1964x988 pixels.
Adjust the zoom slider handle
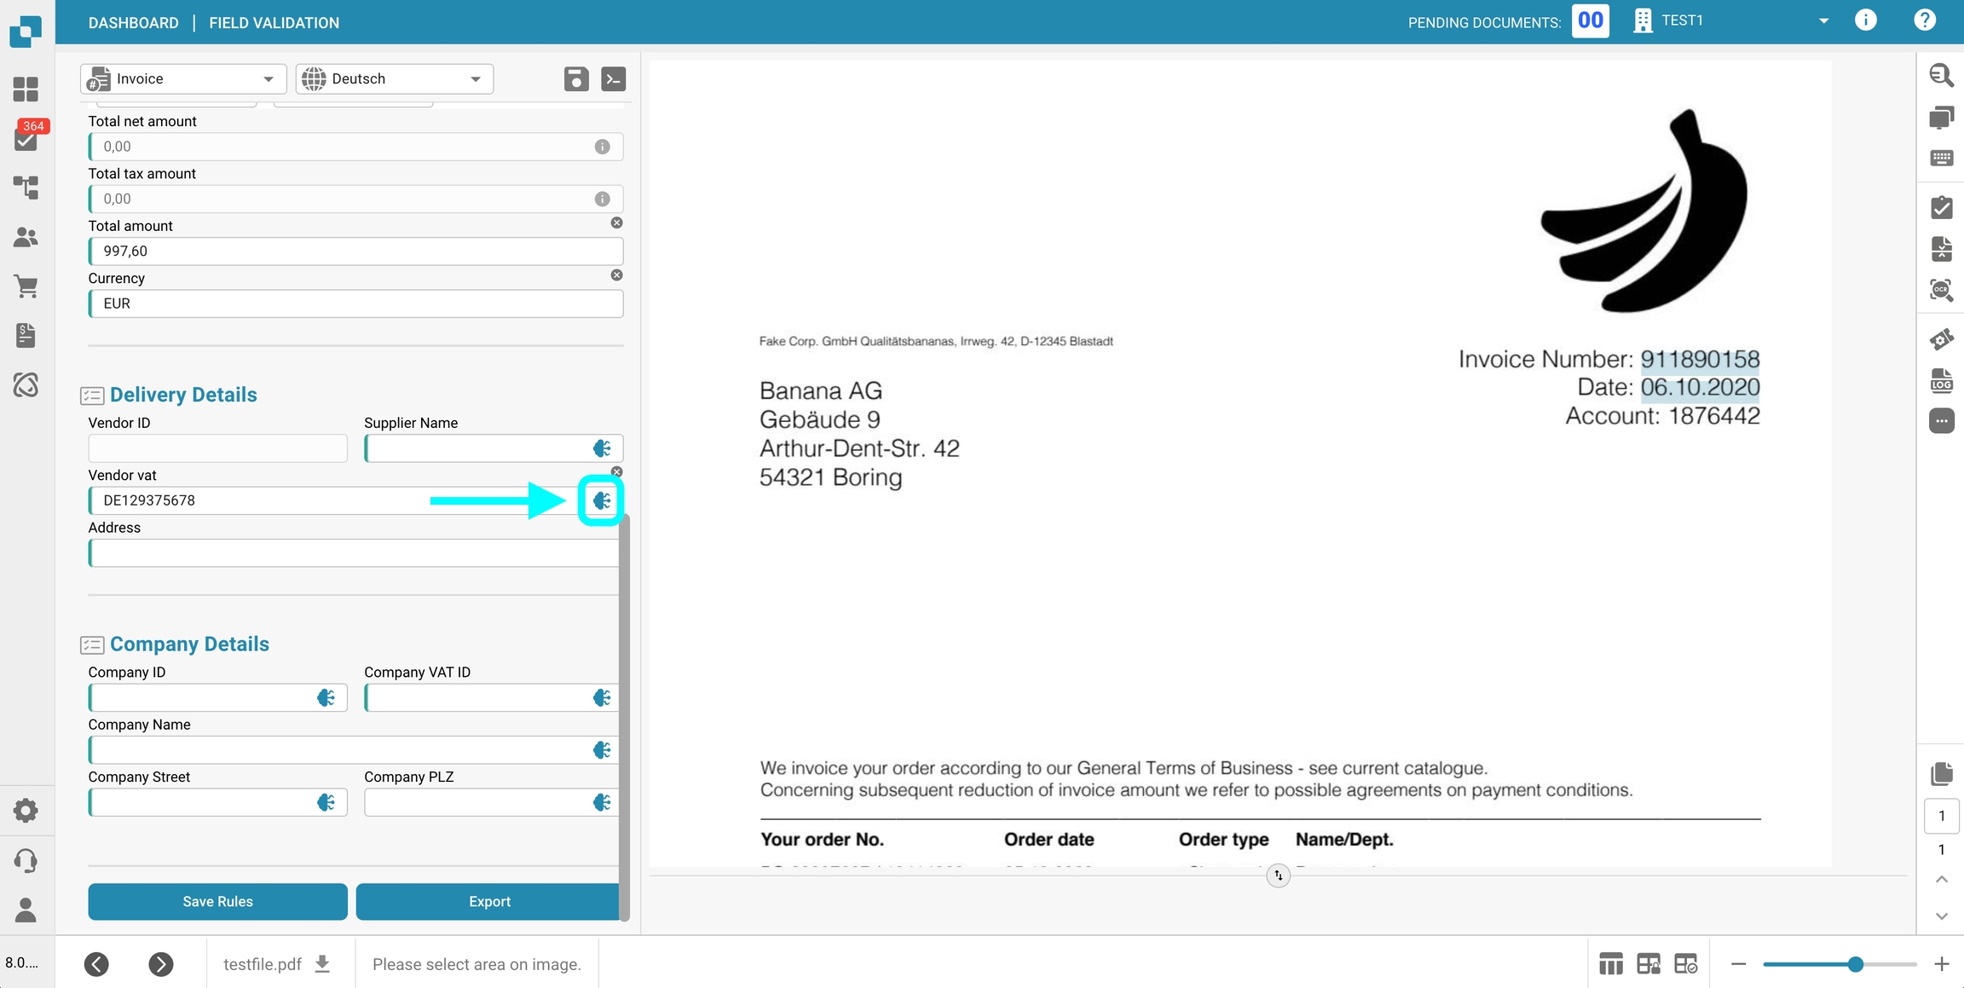tap(1856, 964)
